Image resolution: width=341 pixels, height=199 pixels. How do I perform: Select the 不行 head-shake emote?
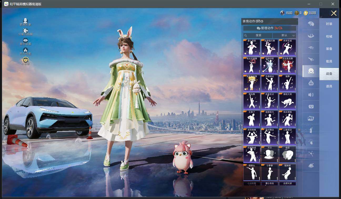[x=270, y=154]
